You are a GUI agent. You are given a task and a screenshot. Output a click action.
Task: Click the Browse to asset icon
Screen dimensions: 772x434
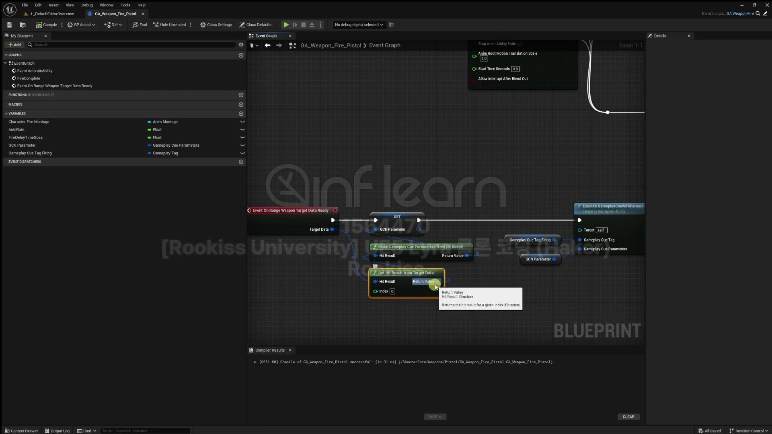click(23, 25)
